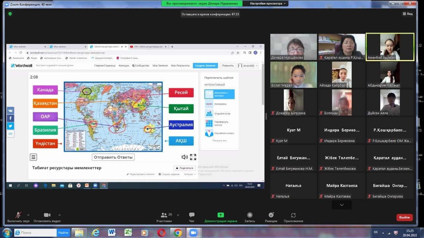This screenshot has width=424, height=238.
Task: Open the Wordwall hamburger menu icon
Action: (x=33, y=157)
